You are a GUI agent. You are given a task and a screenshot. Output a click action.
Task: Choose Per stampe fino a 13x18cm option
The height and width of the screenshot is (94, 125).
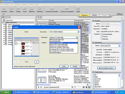click(x=64, y=49)
